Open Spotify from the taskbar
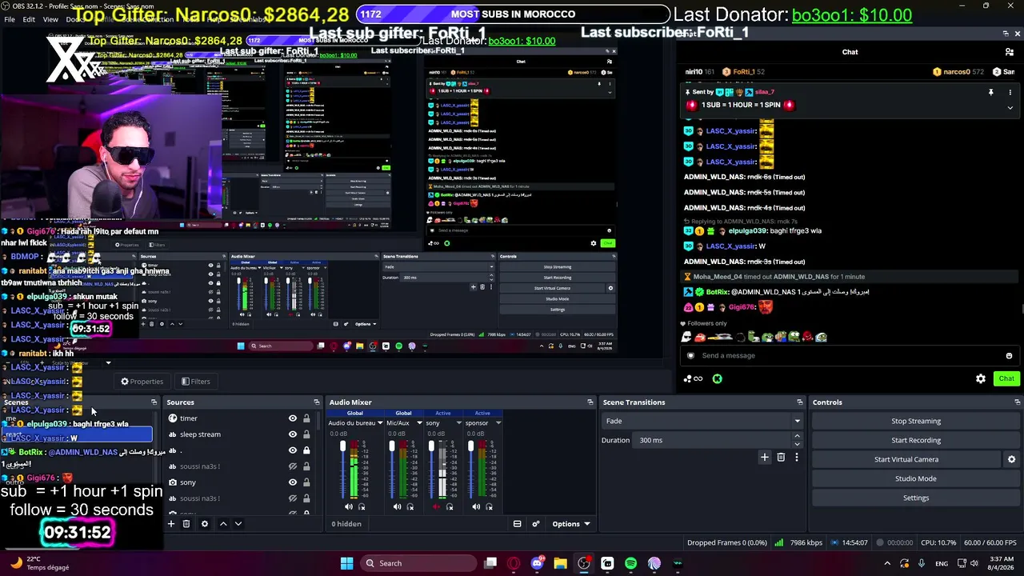 point(630,563)
